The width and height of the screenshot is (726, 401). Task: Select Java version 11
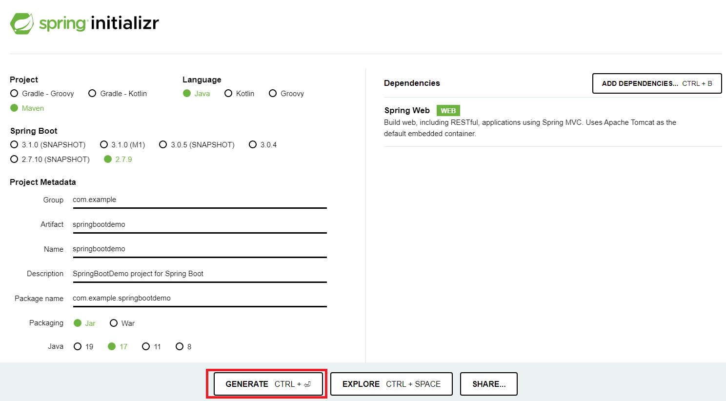151,346
